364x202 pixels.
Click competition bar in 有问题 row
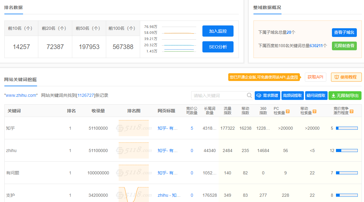coord(347,173)
